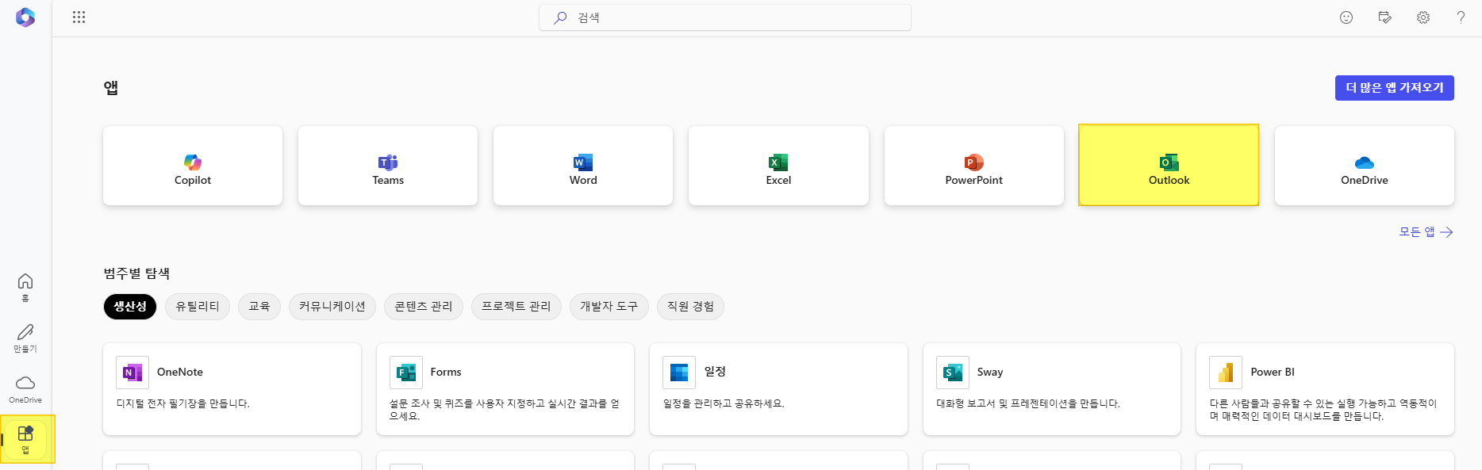Focus the 검색 search field
Screen dimensions: 1482x470
pyautogui.click(x=725, y=17)
